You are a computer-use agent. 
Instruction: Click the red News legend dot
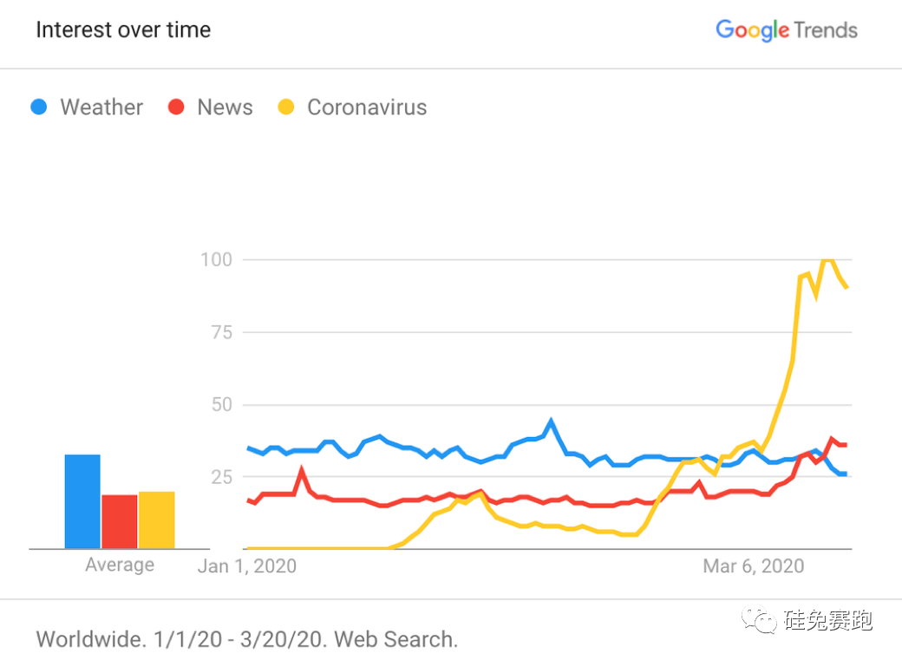coord(177,108)
